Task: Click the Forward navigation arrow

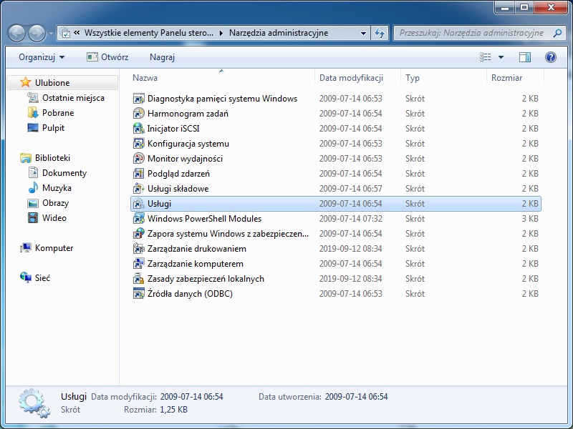Action: point(37,33)
